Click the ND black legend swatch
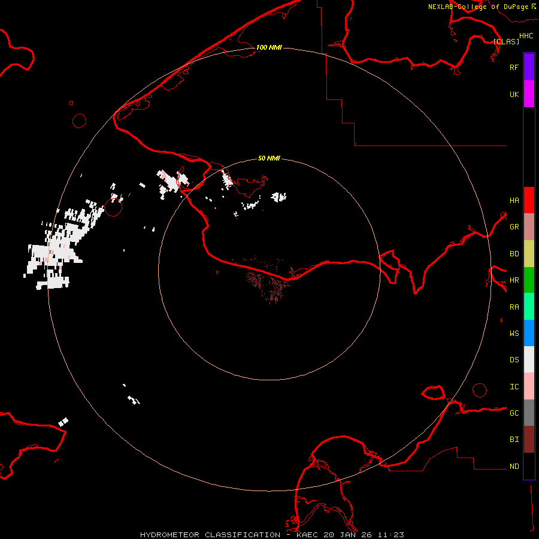 [x=529, y=466]
